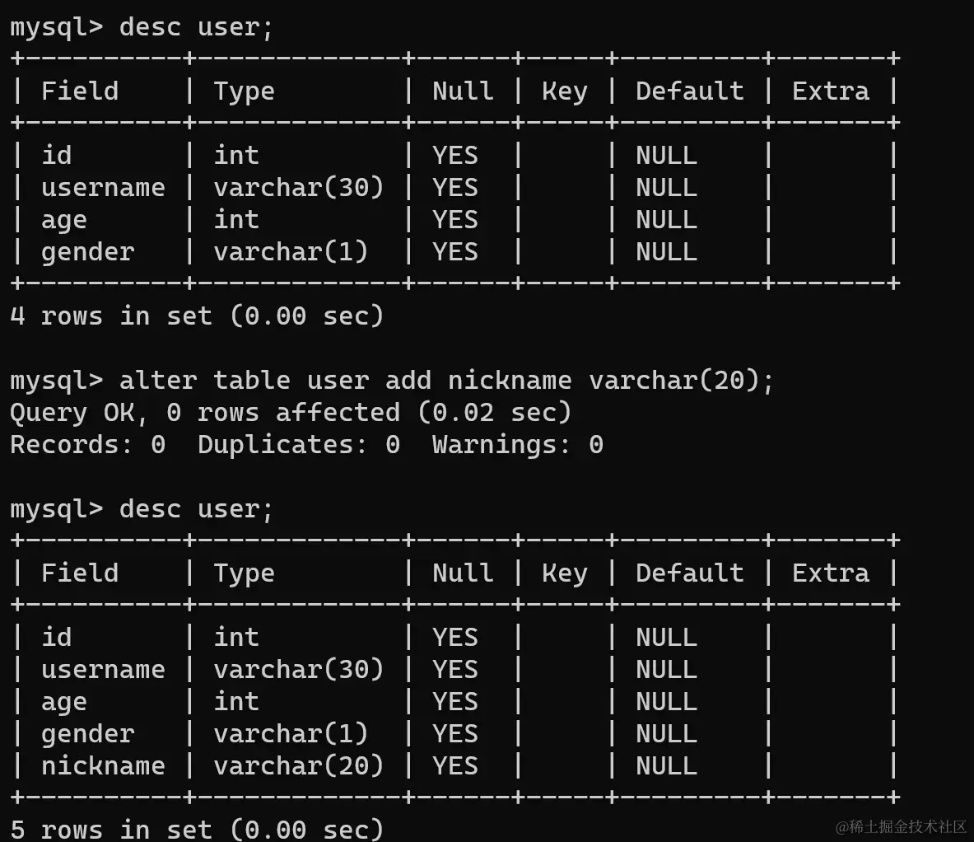Select "username" in the first table
The width and height of the screenshot is (974, 842).
tap(103, 187)
